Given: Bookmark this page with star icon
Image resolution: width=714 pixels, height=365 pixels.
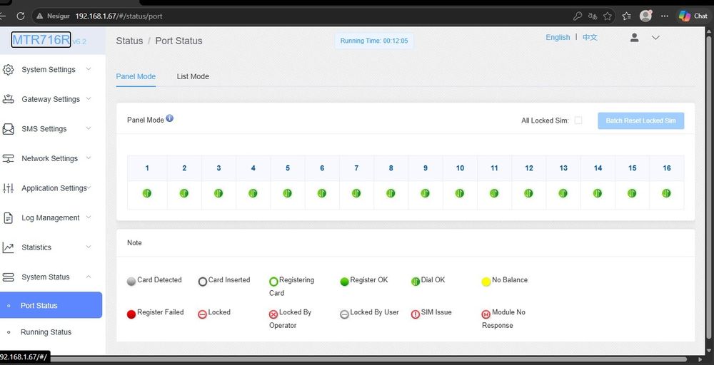Looking at the screenshot, I should (x=608, y=16).
